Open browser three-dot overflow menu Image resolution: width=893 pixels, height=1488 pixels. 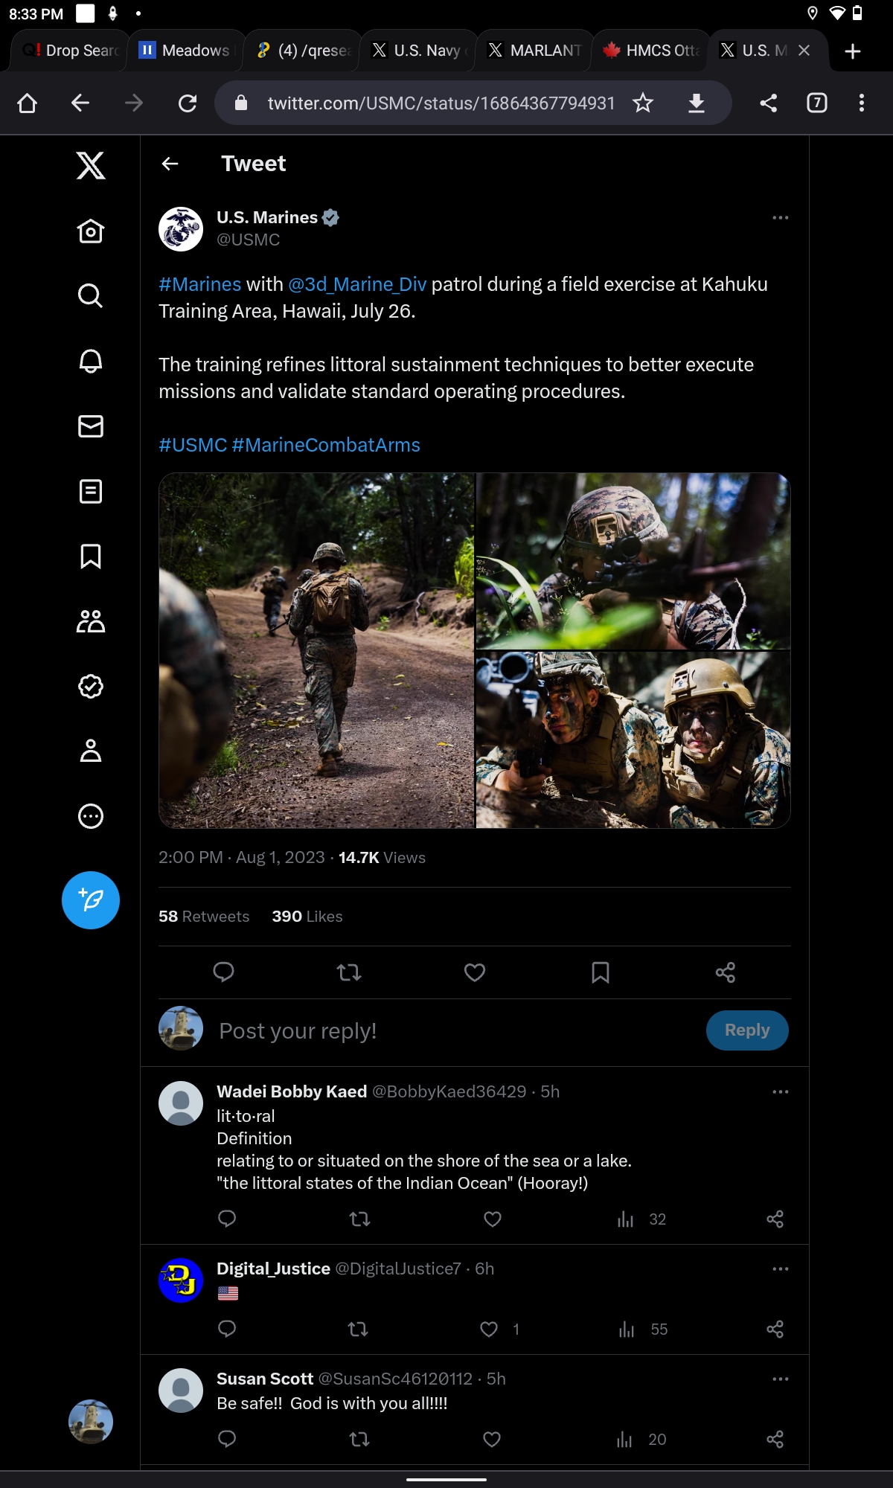point(862,103)
